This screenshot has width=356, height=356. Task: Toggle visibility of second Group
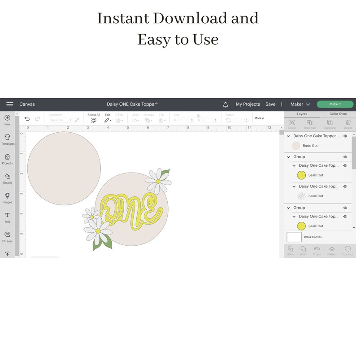pyautogui.click(x=345, y=208)
